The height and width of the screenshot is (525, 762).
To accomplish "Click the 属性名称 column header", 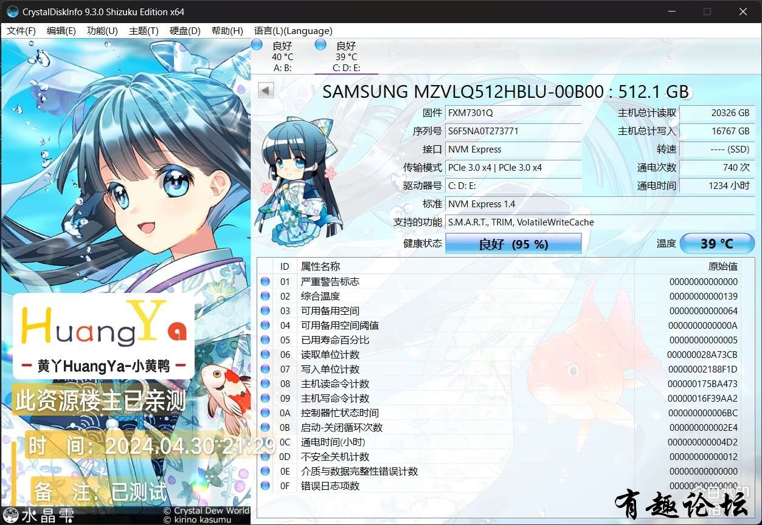I will click(465, 266).
